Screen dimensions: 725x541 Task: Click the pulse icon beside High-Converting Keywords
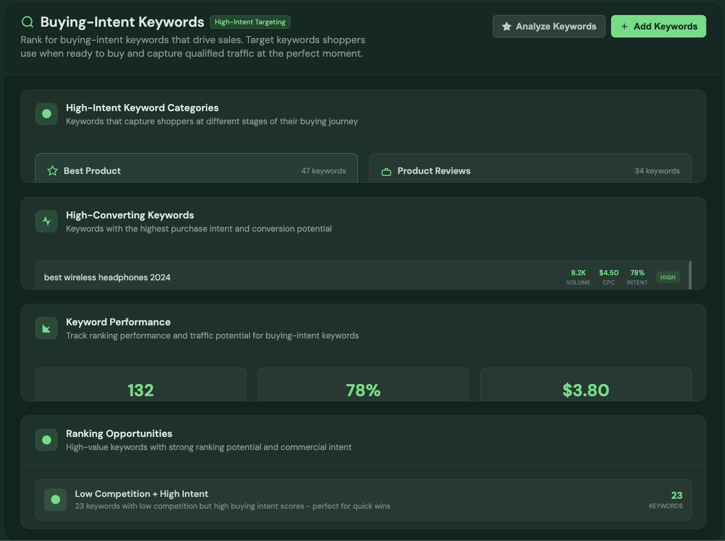pos(46,221)
